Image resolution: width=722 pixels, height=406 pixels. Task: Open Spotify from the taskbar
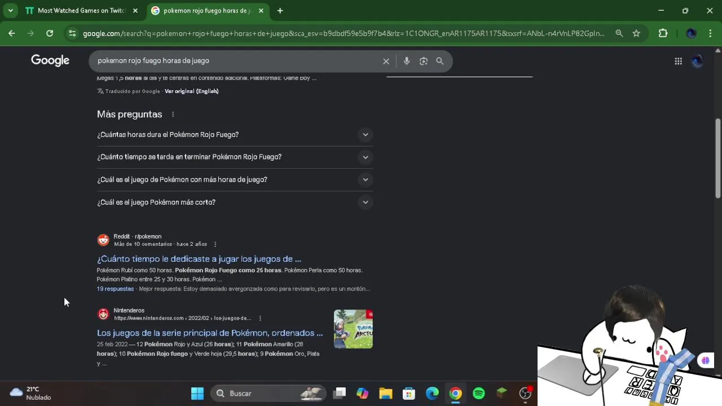click(x=479, y=394)
